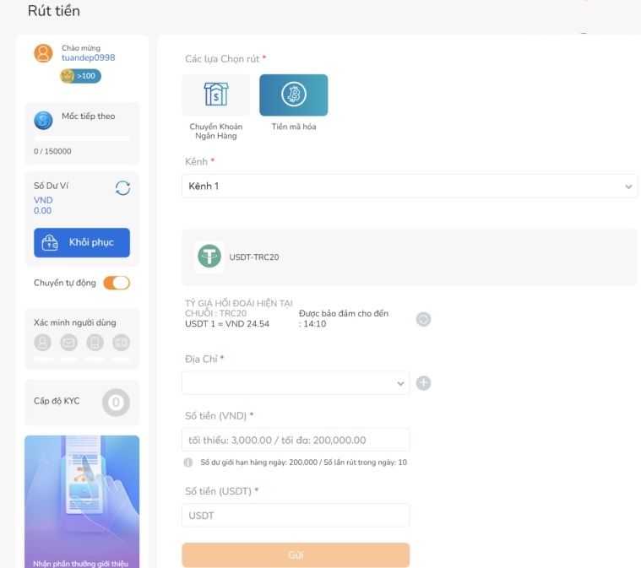The height and width of the screenshot is (568, 641).
Task: Click the daily limit info icon
Action: pos(188,463)
